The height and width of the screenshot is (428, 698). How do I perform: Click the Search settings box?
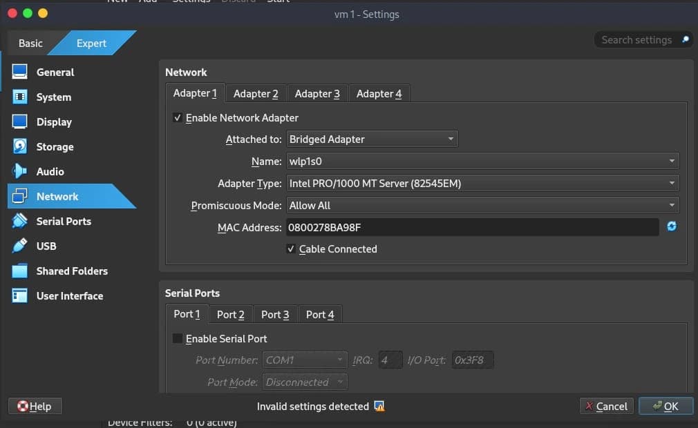(x=636, y=40)
